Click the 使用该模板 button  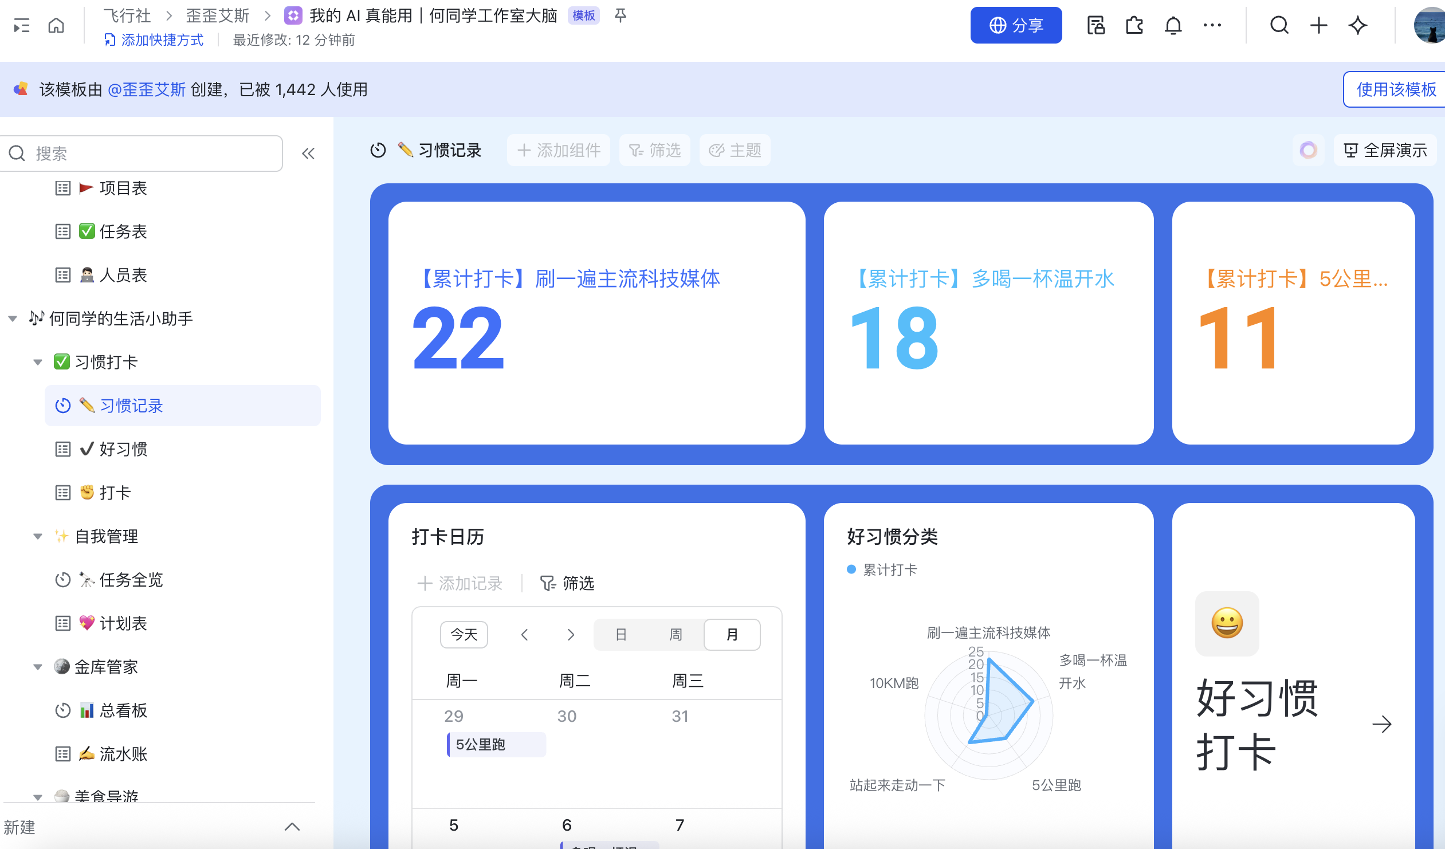pos(1395,89)
